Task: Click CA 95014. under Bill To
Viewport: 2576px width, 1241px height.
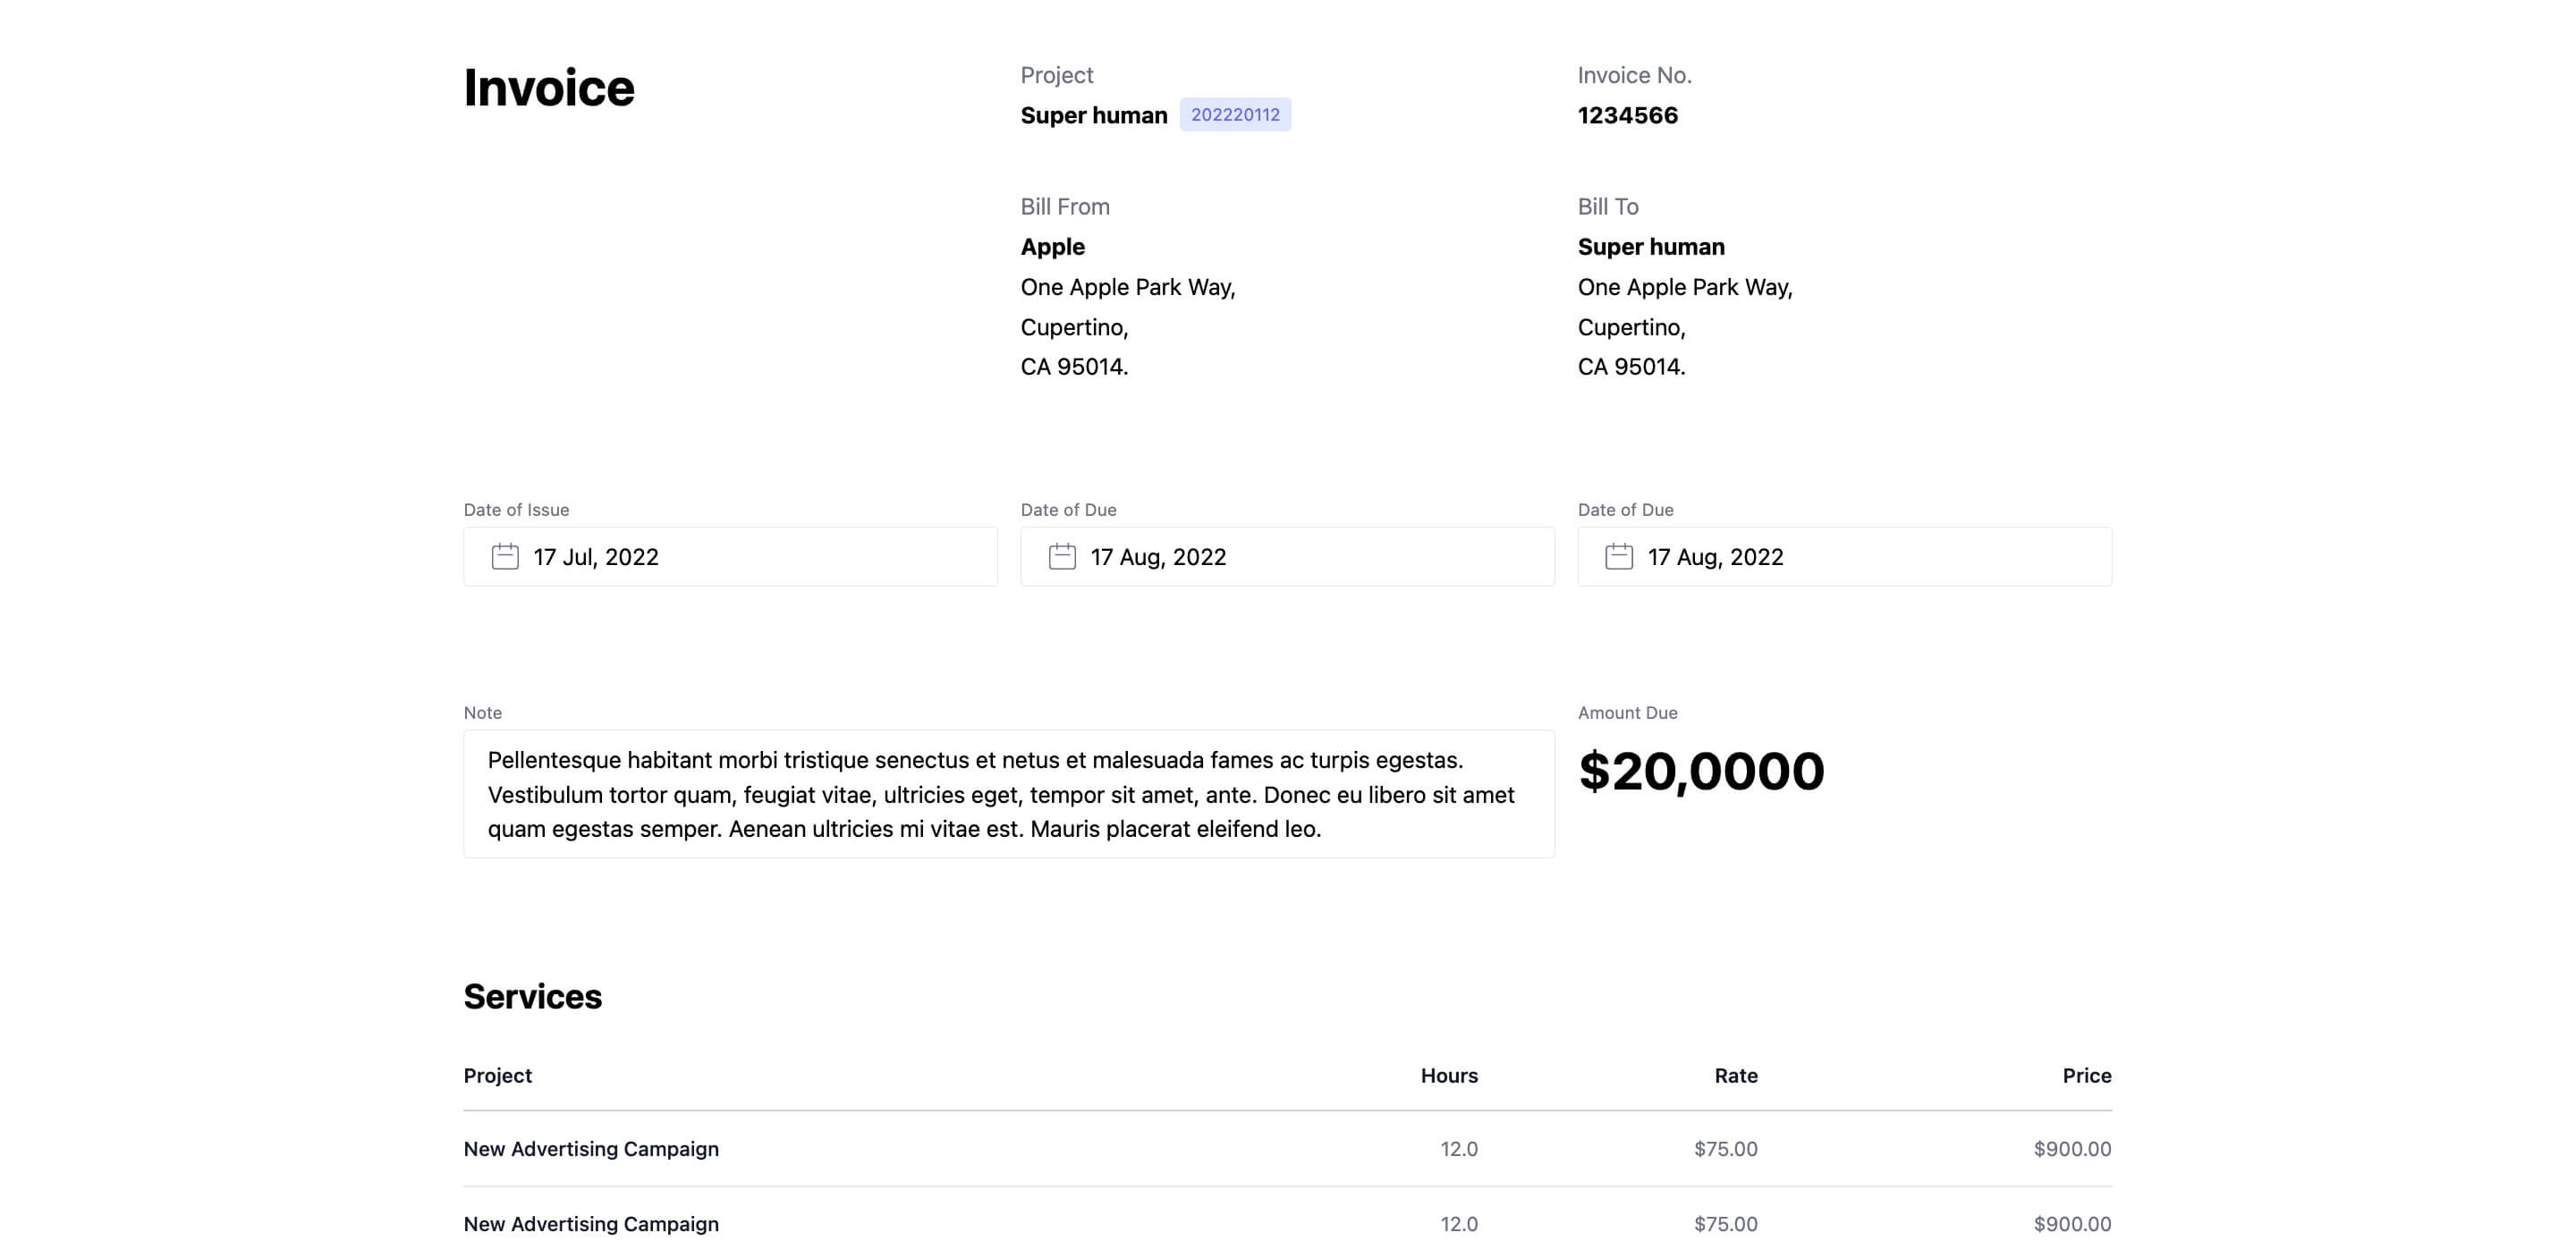Action: 1631,367
